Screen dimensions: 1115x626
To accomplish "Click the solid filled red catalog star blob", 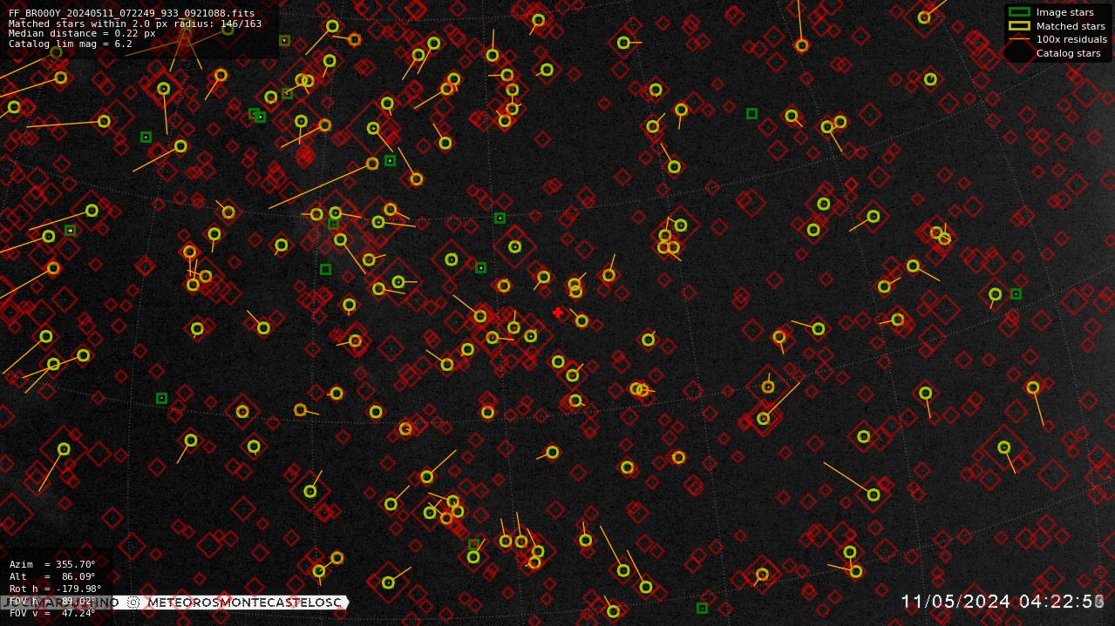I will coord(304,156).
